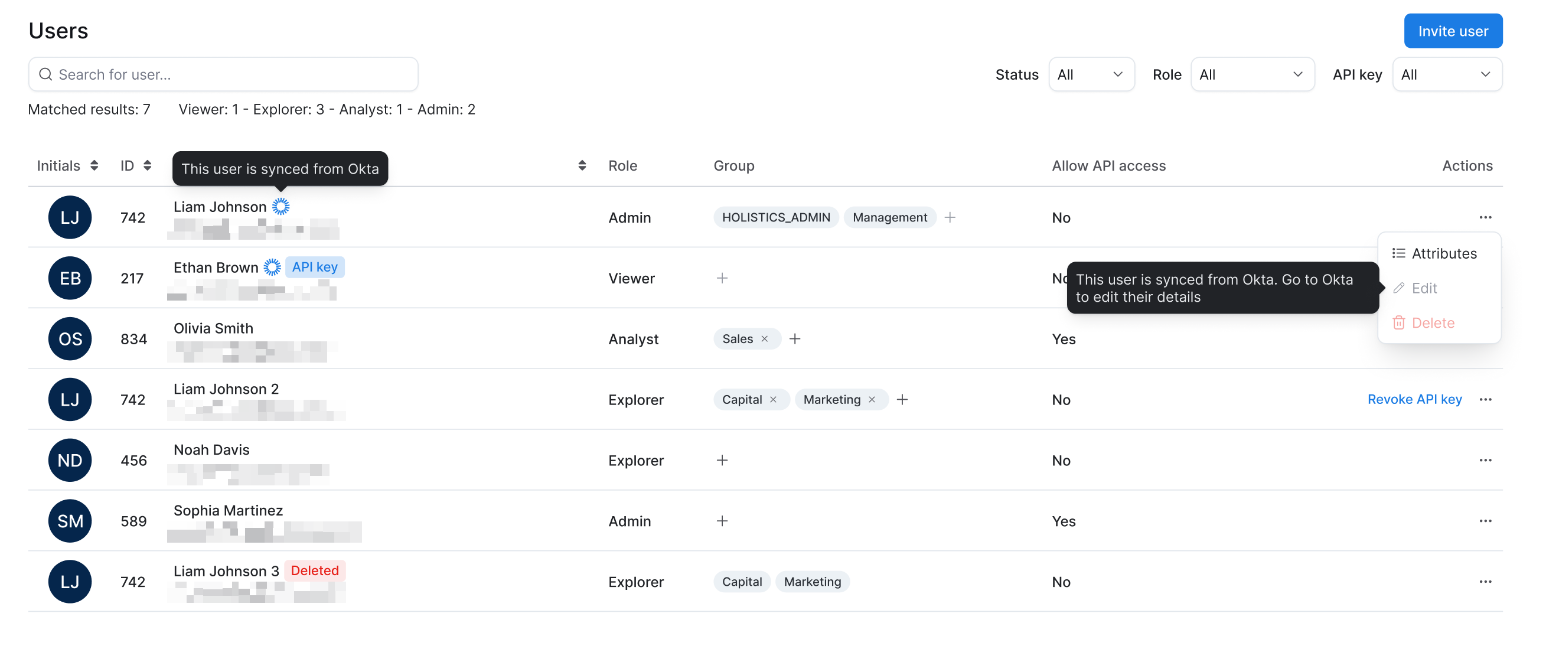
Task: Click Okta sync icon beside Ethan Brown
Action: tap(272, 267)
